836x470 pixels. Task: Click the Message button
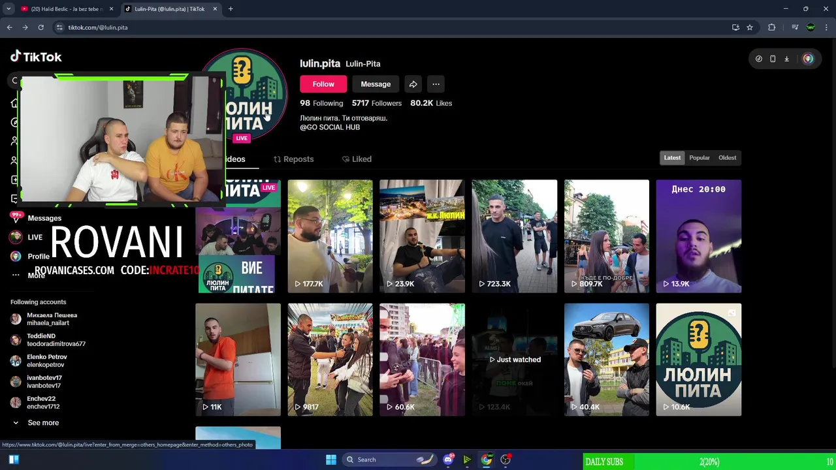click(x=376, y=84)
